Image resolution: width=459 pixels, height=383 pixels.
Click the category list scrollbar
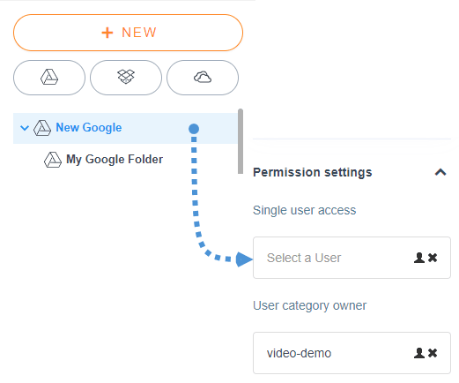(x=241, y=141)
